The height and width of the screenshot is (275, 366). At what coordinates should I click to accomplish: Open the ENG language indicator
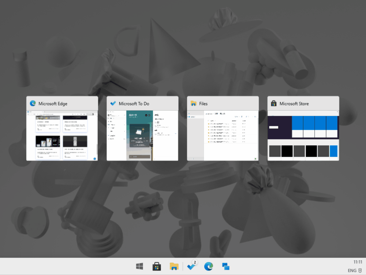pos(352,271)
